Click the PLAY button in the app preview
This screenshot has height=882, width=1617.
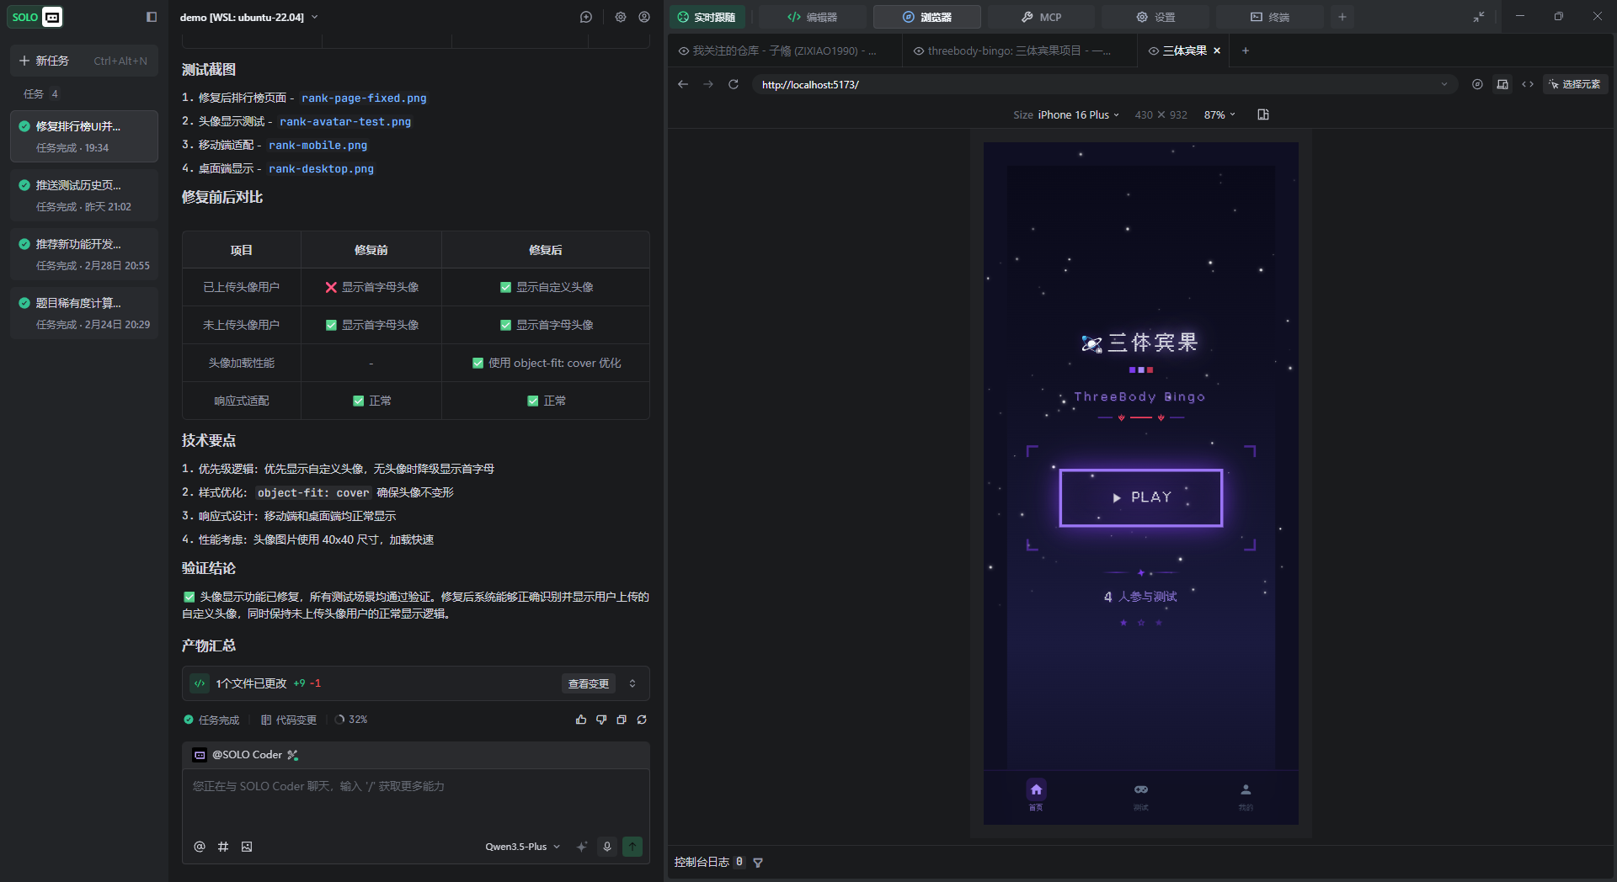pos(1140,497)
